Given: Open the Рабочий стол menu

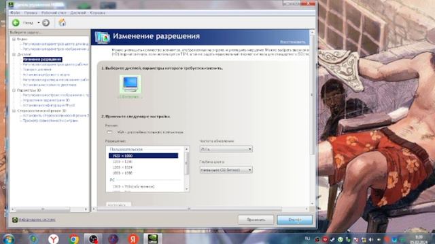Looking at the screenshot, I should click(54, 13).
